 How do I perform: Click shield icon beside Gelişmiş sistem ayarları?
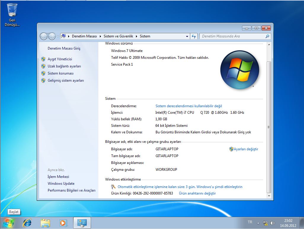(43, 80)
